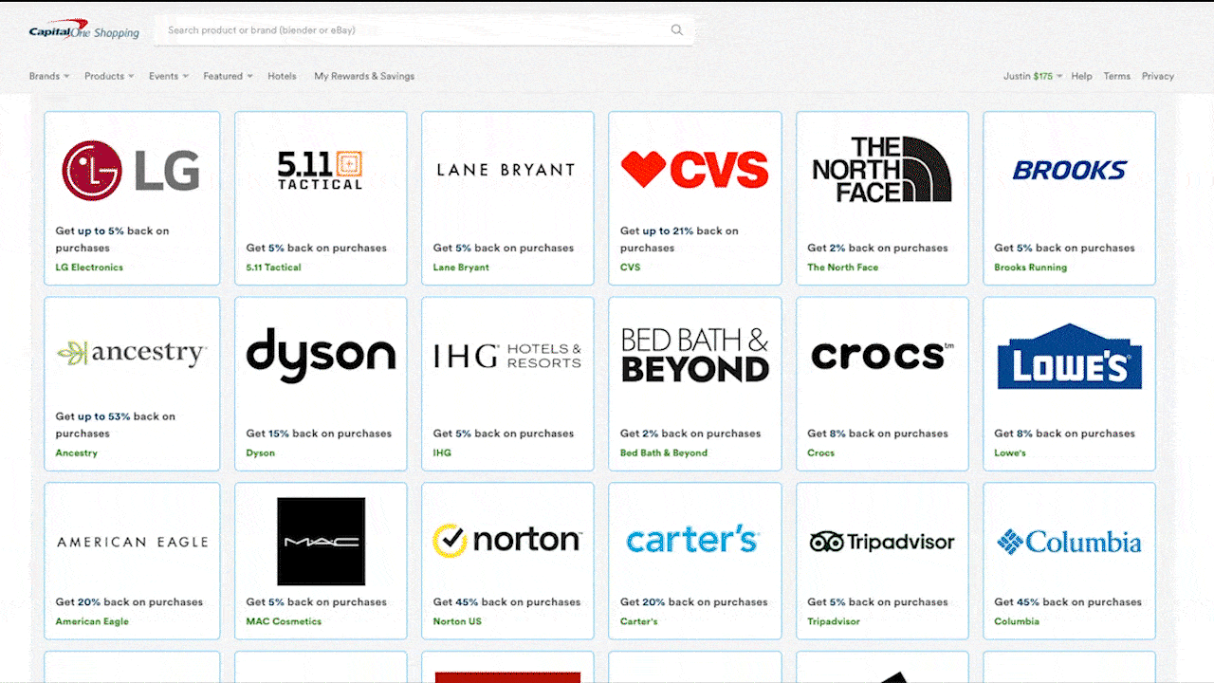Expand the Justin $175 account menu
The height and width of the screenshot is (683, 1214).
[x=1033, y=76]
